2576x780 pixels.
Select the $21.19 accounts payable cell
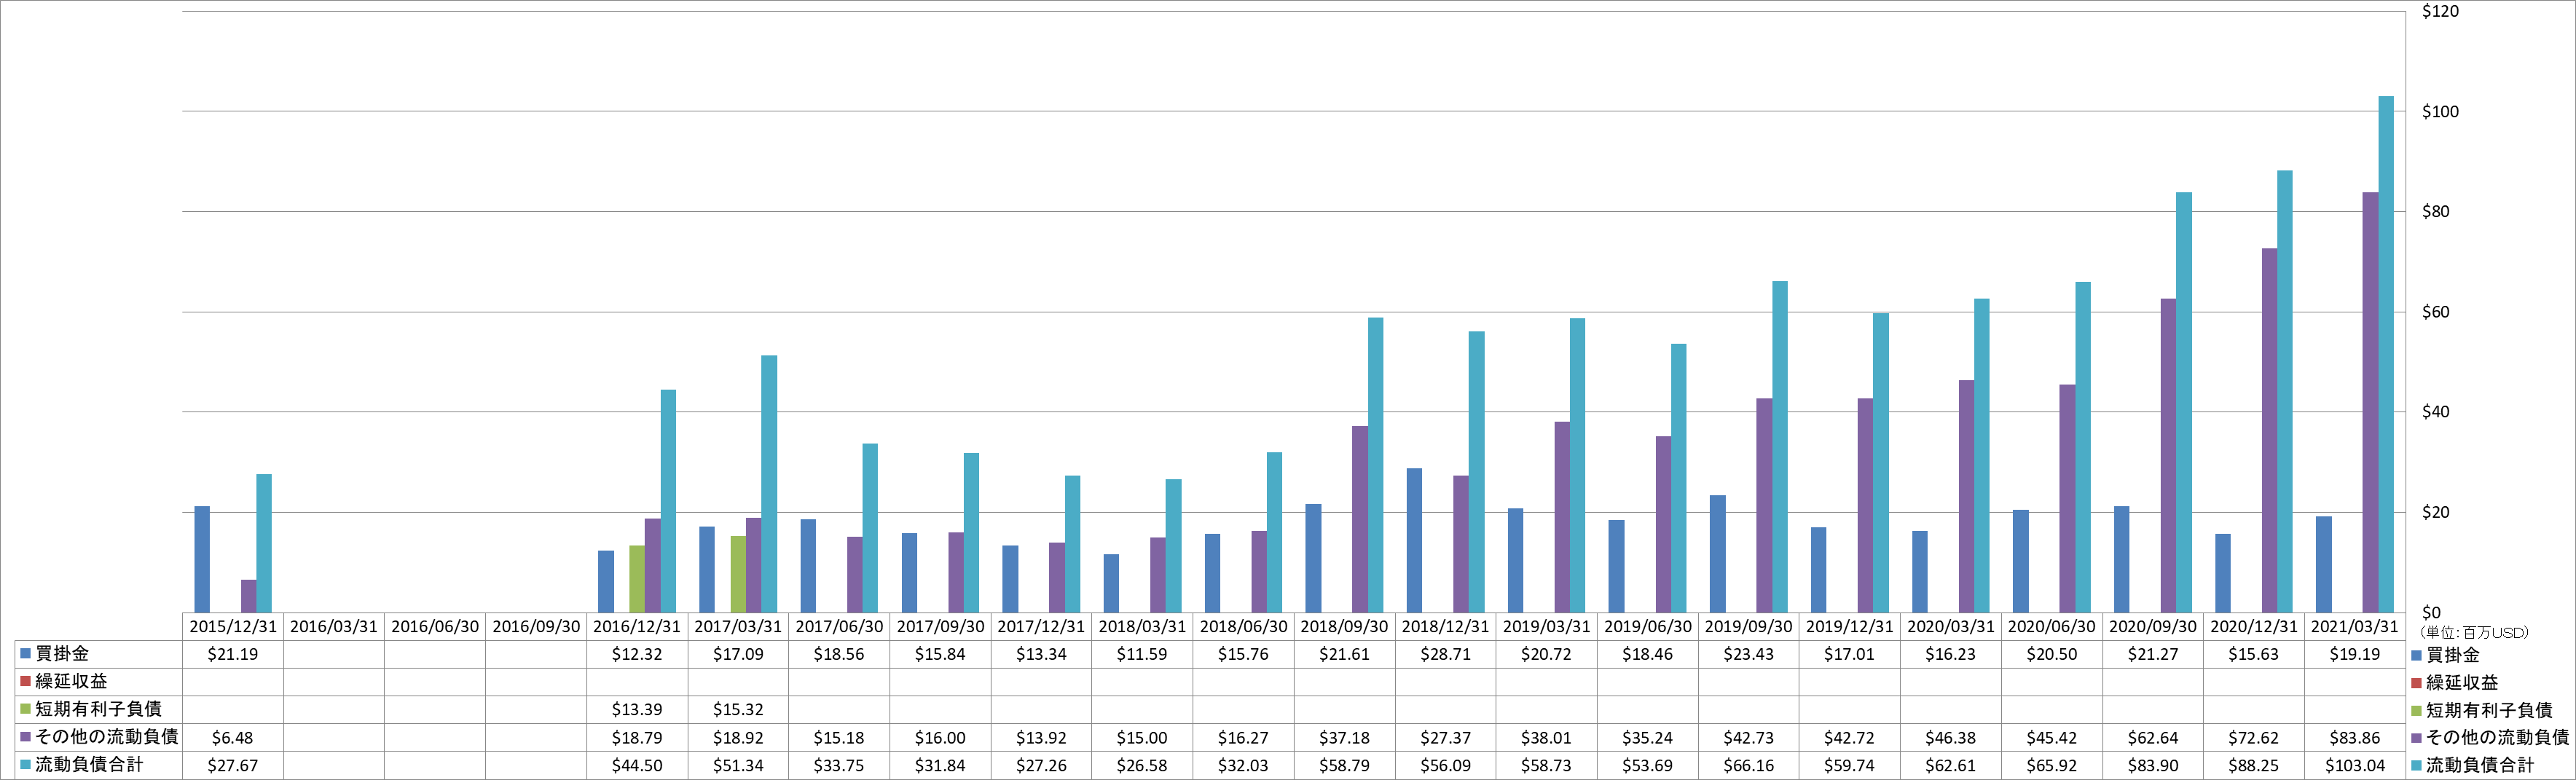(233, 654)
